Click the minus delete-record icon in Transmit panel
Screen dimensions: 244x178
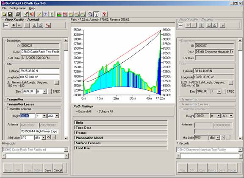pyautogui.click(x=19, y=25)
